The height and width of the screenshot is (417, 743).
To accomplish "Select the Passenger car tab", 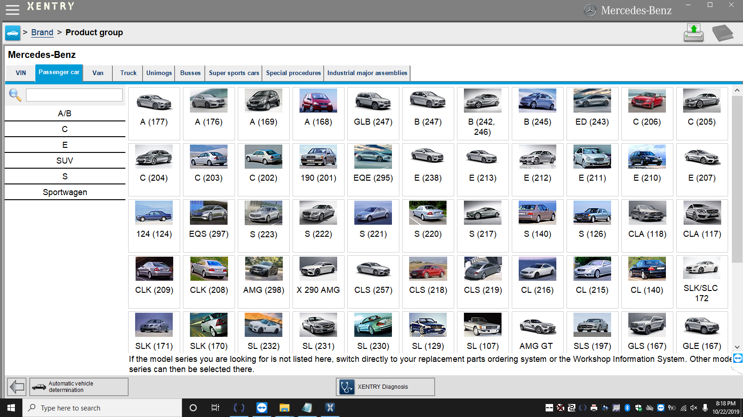I will point(59,73).
